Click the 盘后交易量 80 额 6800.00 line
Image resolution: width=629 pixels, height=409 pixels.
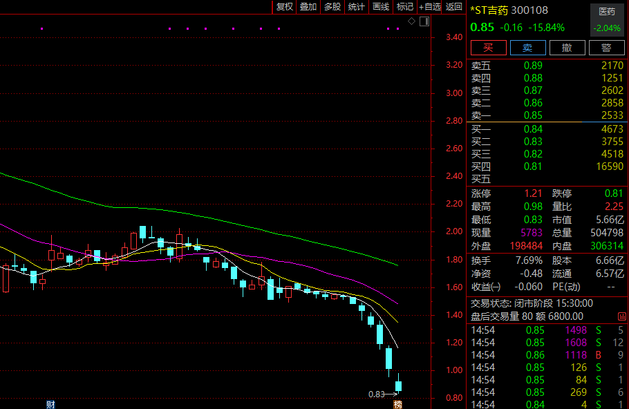pyautogui.click(x=527, y=317)
